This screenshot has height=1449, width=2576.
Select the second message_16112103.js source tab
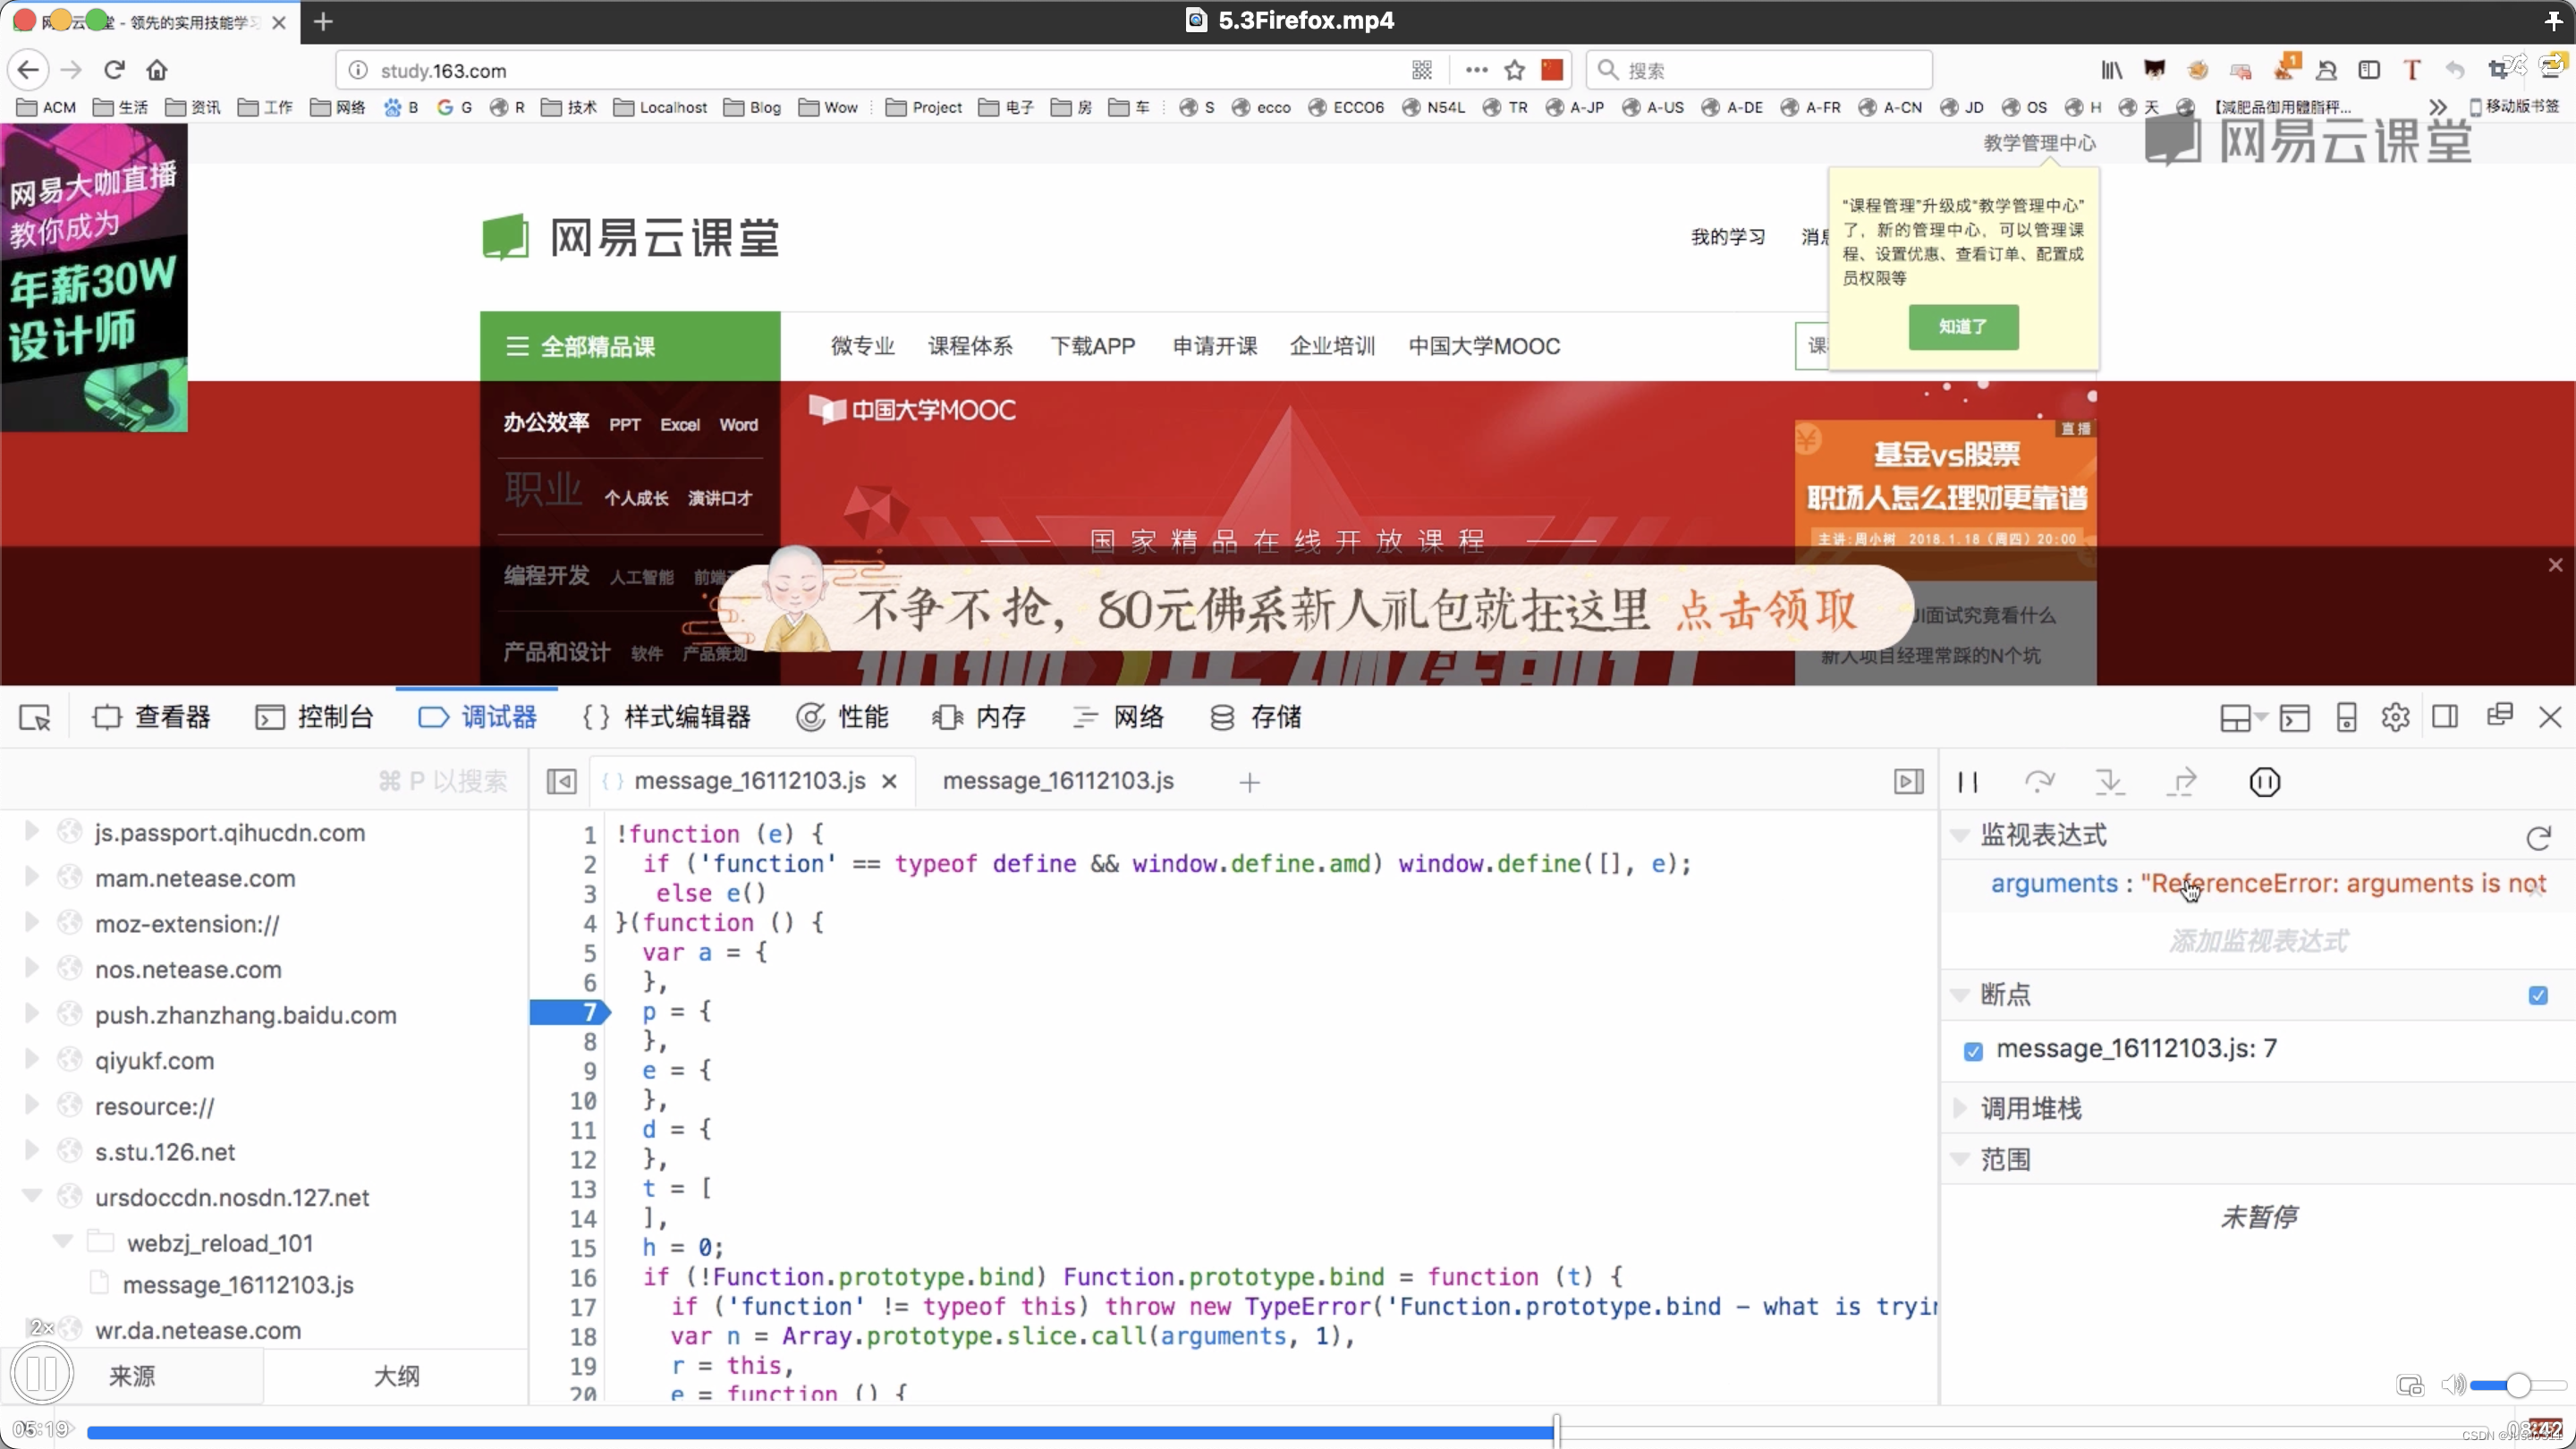[x=1058, y=781]
